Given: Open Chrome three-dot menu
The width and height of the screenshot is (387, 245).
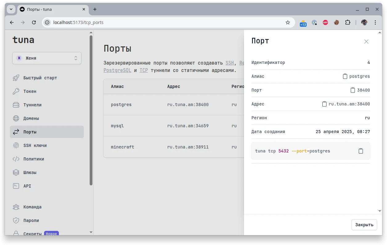Looking at the screenshot, I should coord(375,22).
